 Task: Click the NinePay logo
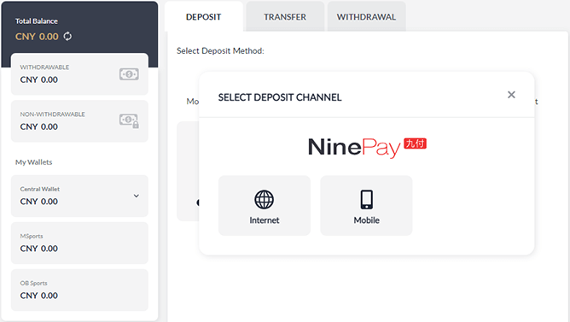point(367,148)
